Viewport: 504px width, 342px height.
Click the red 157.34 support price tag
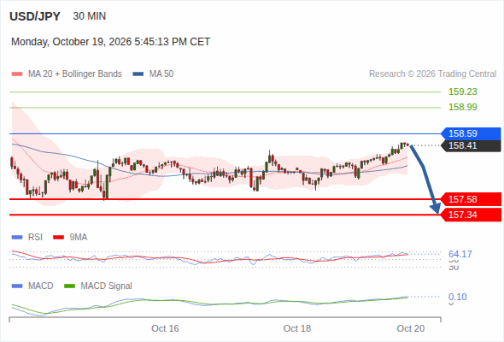[x=471, y=215]
